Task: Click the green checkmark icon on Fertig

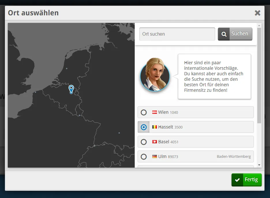Action: pos(237,180)
